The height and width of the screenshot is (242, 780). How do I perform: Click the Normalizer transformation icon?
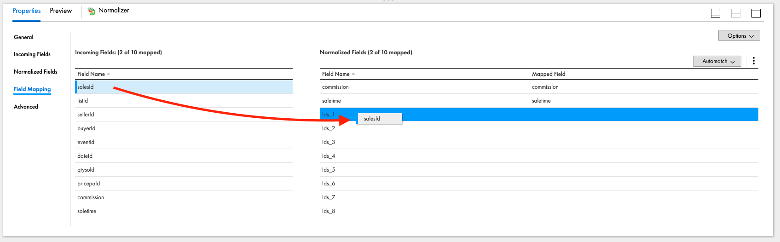click(91, 11)
